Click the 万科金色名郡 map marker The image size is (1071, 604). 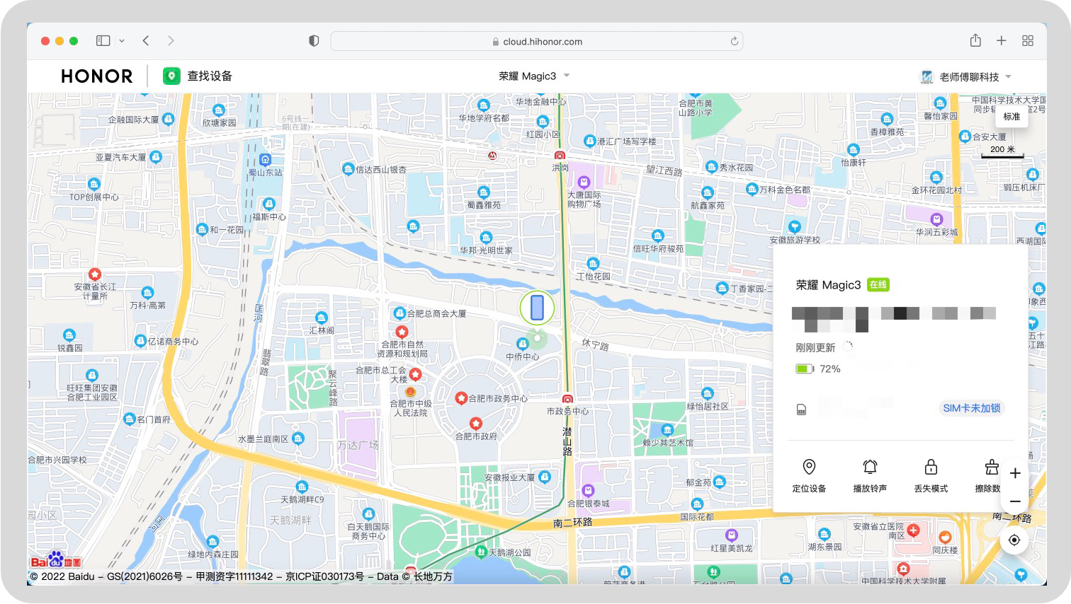coord(752,189)
